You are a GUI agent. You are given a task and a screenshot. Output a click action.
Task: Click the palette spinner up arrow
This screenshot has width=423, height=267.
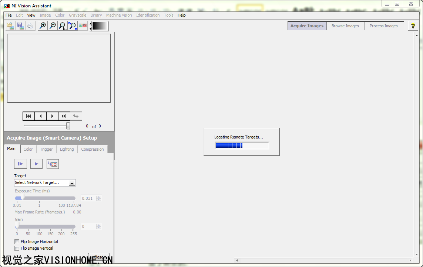click(x=90, y=23)
